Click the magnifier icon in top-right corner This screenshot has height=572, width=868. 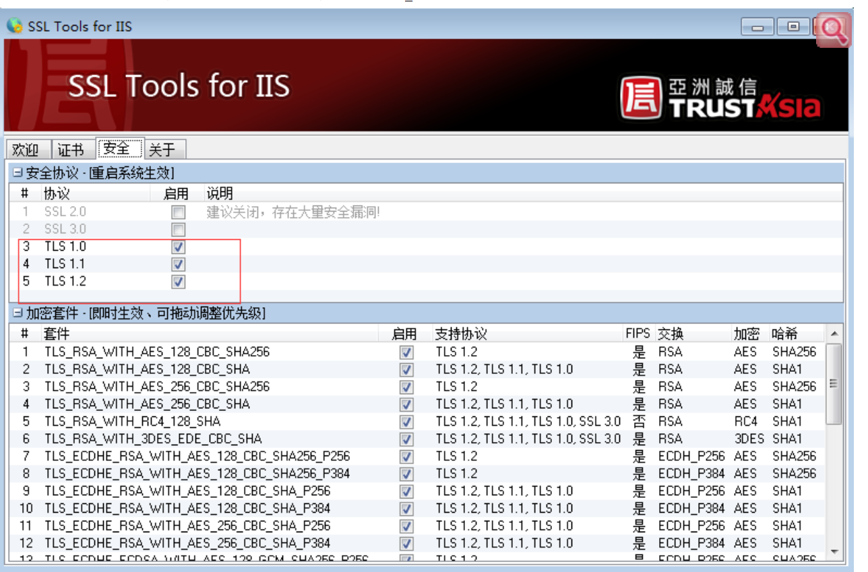834,30
